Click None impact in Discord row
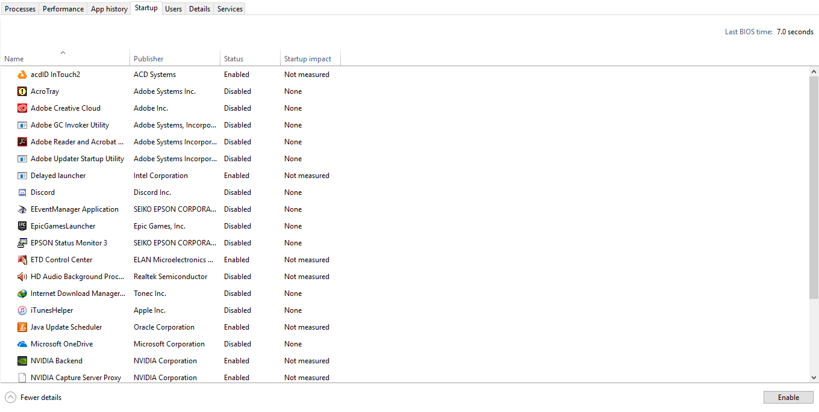Screen dimensions: 819x412 (293, 192)
